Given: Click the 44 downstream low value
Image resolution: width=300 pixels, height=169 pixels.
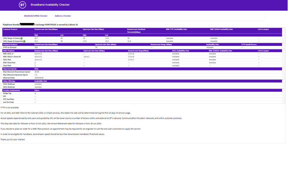Looking at the screenshot, I should [62, 38].
